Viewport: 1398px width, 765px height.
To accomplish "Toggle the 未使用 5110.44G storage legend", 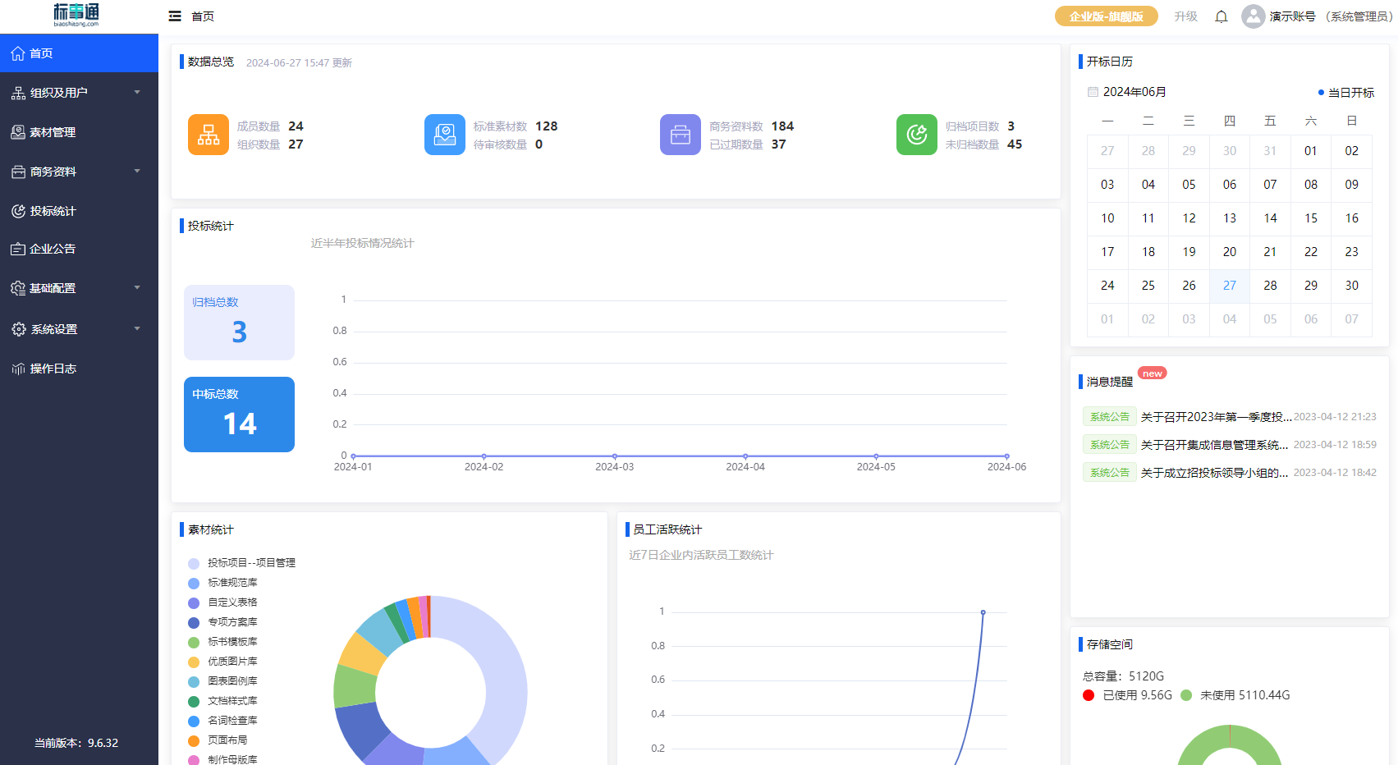I will [x=1235, y=695].
